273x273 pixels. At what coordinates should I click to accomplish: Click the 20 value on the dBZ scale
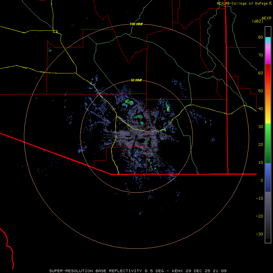pyautogui.click(x=261, y=145)
